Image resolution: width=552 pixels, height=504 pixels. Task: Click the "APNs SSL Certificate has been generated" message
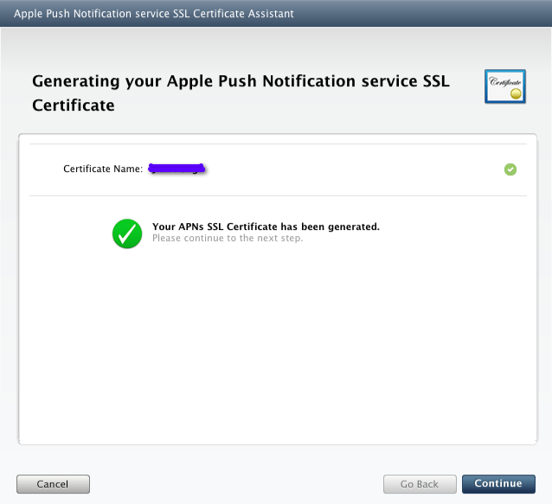point(266,226)
